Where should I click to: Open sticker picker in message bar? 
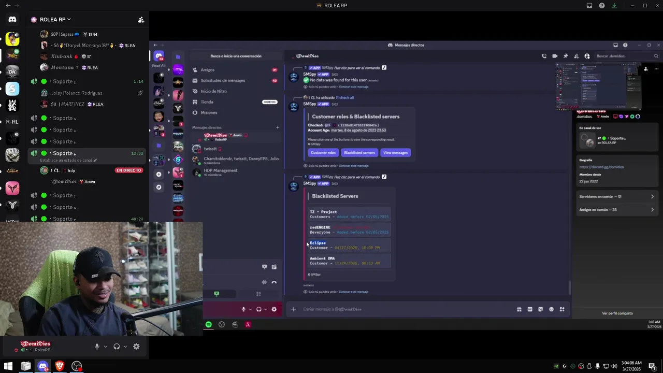click(541, 309)
